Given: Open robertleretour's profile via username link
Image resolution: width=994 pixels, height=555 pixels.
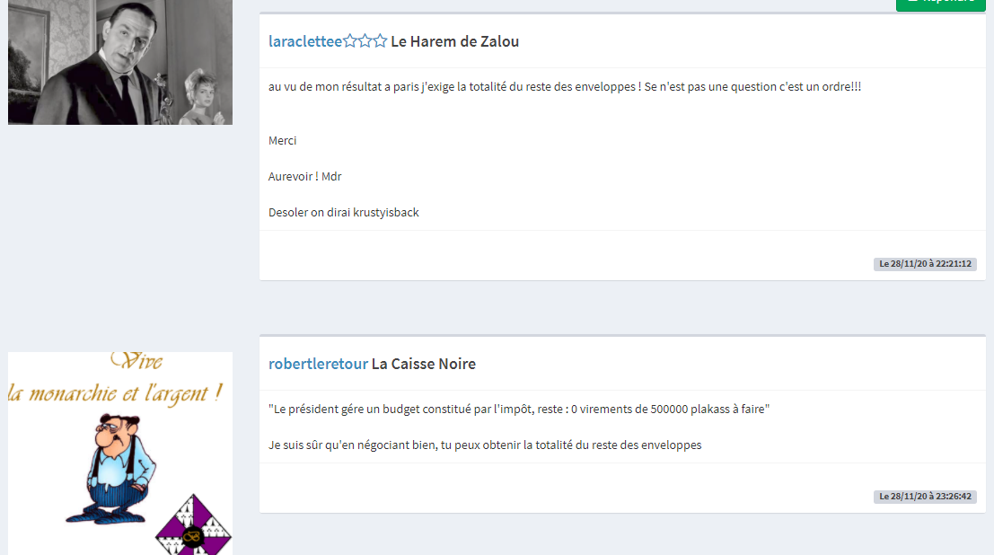Looking at the screenshot, I should [318, 364].
